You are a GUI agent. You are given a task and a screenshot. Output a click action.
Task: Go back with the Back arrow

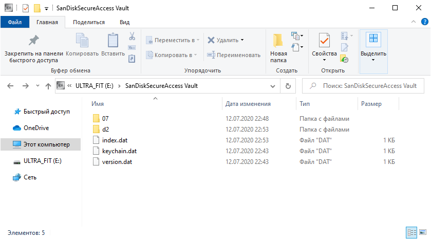tap(10, 86)
